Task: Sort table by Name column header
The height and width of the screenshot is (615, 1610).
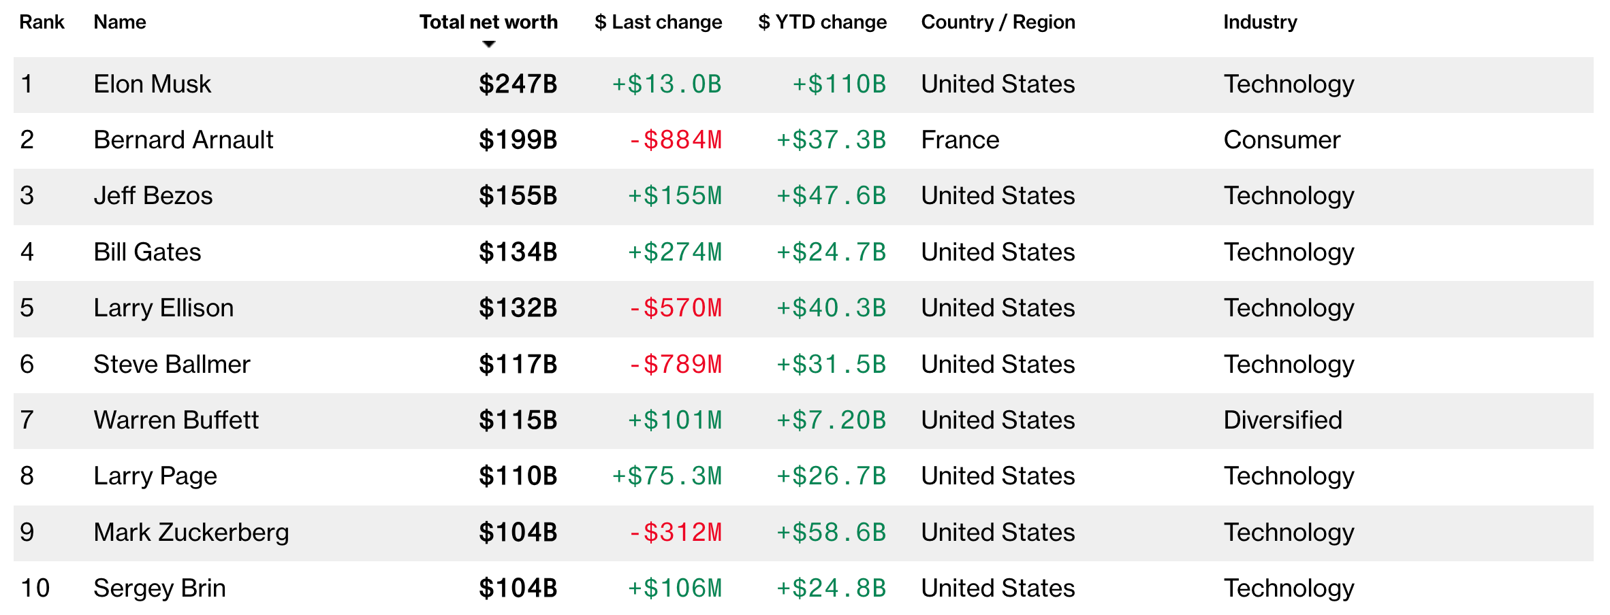Action: point(120,22)
